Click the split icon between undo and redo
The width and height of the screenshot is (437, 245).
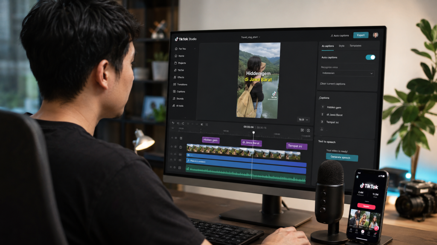[x=178, y=123]
